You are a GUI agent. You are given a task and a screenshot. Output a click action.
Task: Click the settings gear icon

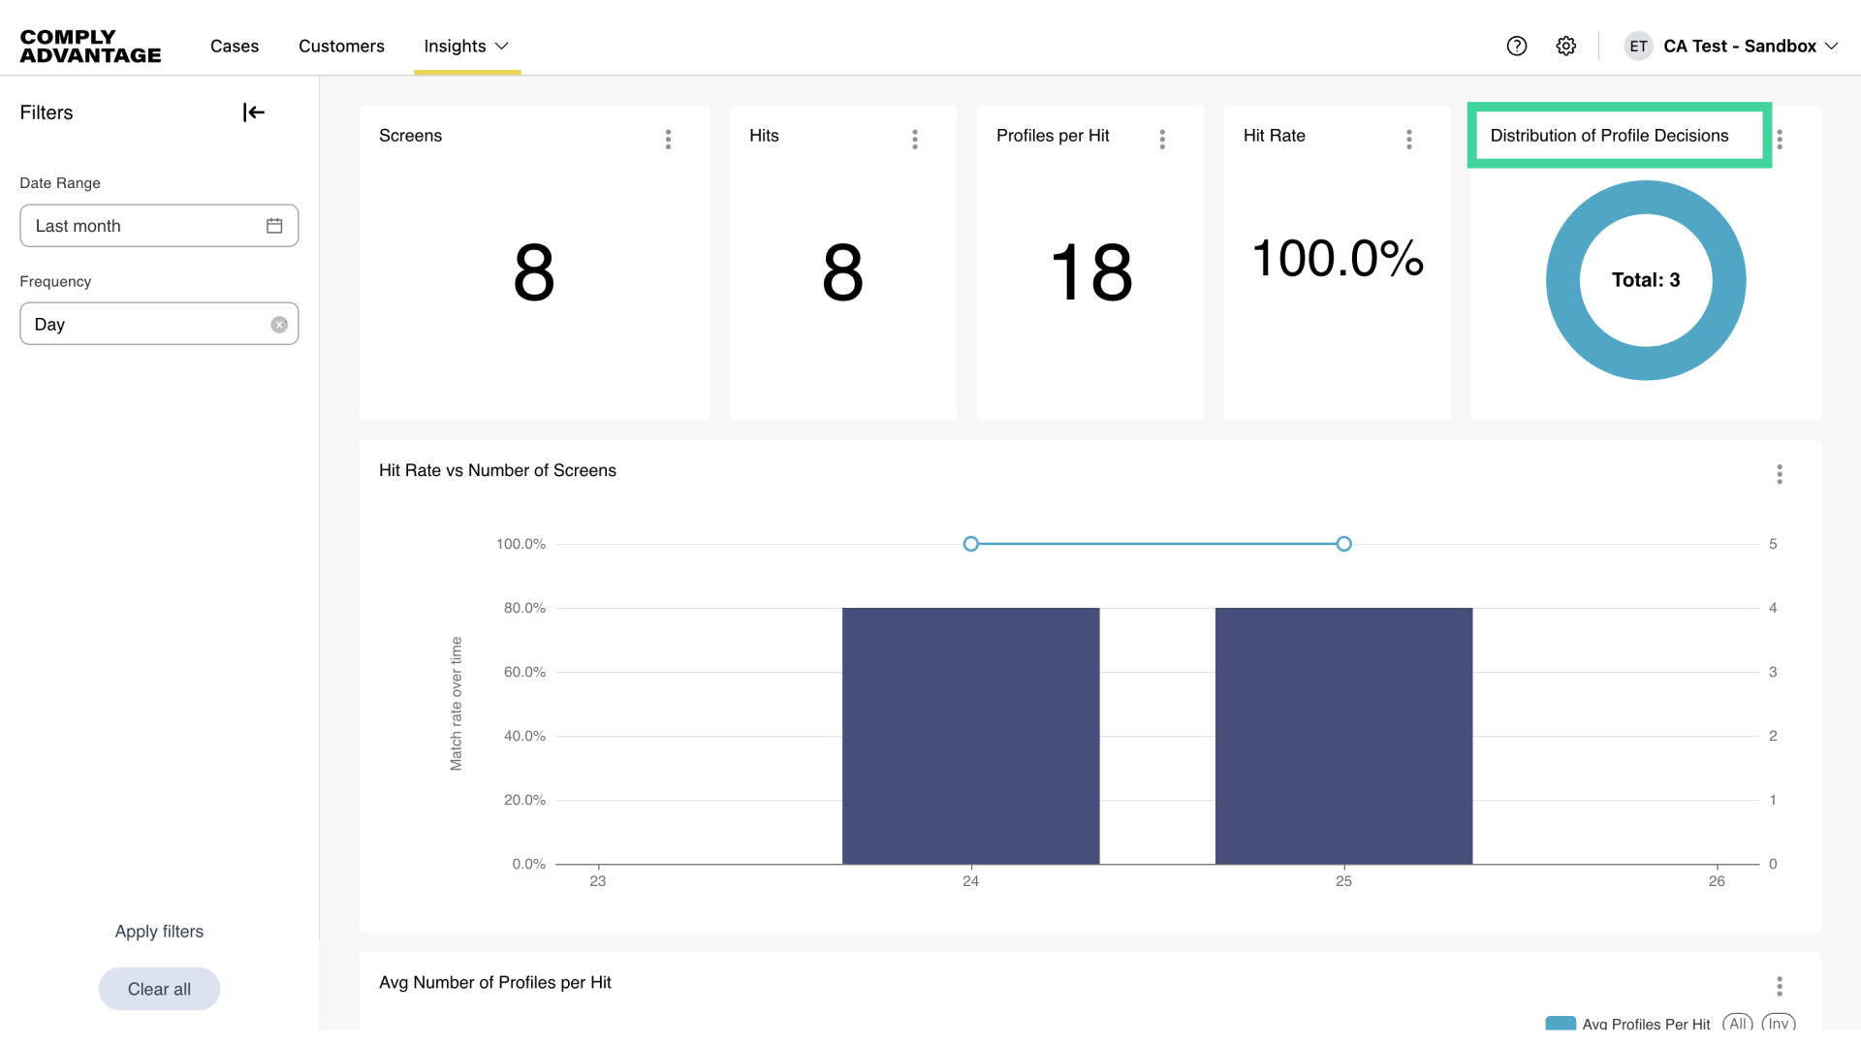click(1565, 46)
